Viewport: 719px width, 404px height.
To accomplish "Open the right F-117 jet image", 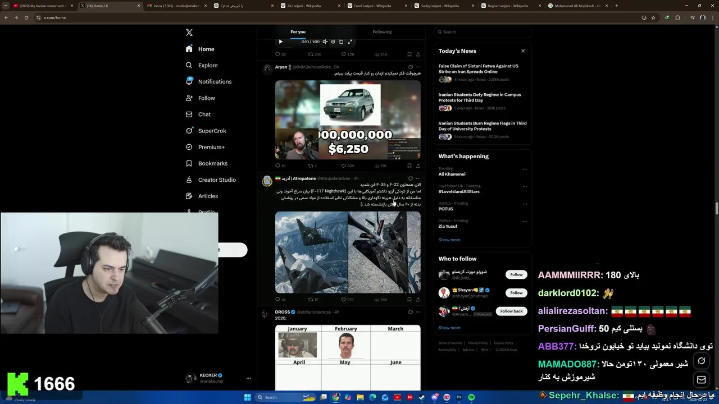I will 384,252.
